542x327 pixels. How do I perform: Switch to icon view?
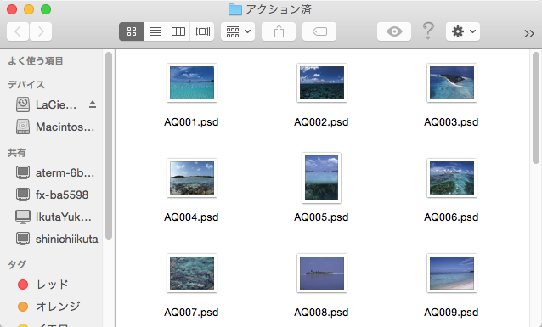tap(132, 31)
